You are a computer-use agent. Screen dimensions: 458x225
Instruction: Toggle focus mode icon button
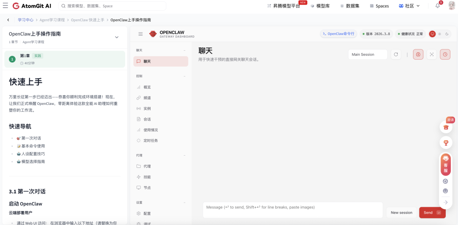pyautogui.click(x=432, y=55)
